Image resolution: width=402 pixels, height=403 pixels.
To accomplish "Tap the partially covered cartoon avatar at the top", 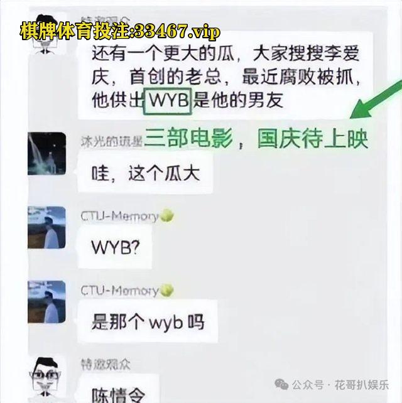I will (x=45, y=34).
